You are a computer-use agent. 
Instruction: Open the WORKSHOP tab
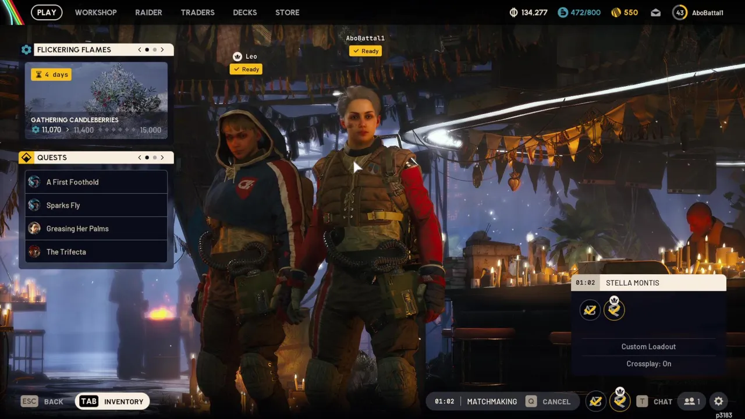tap(95, 12)
